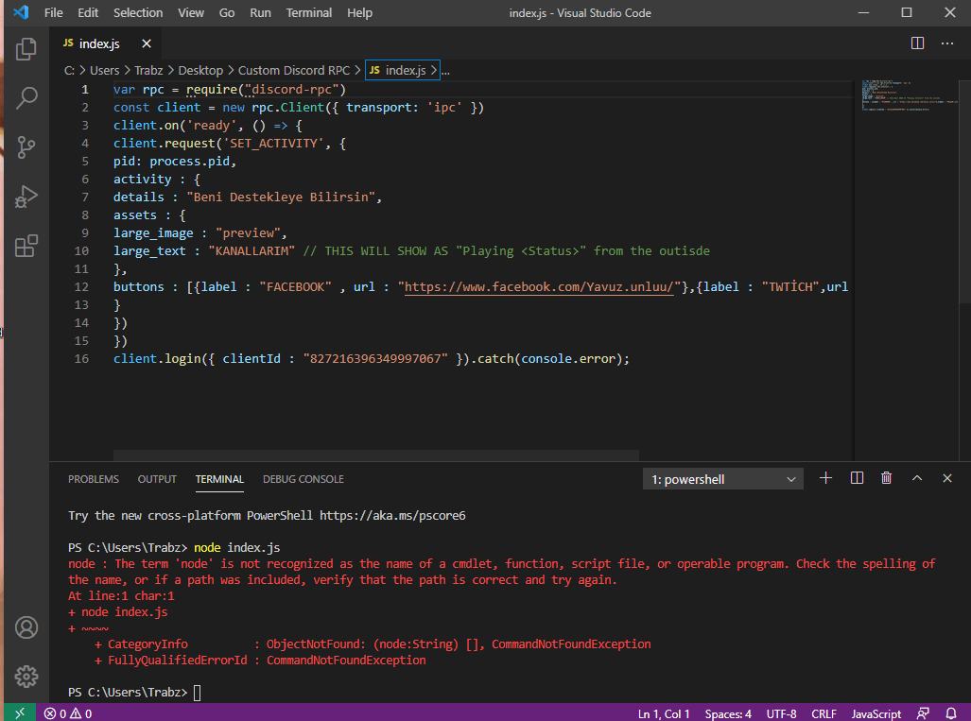Split the editor to the right

pos(918,43)
